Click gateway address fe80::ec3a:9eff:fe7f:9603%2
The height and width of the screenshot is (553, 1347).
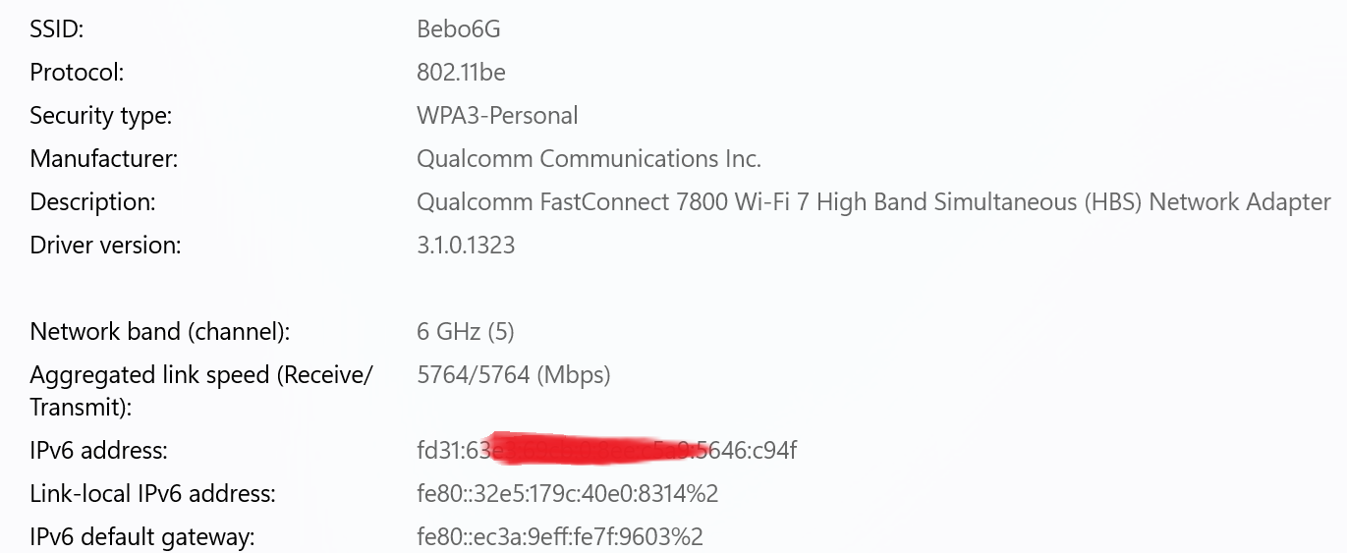560,537
